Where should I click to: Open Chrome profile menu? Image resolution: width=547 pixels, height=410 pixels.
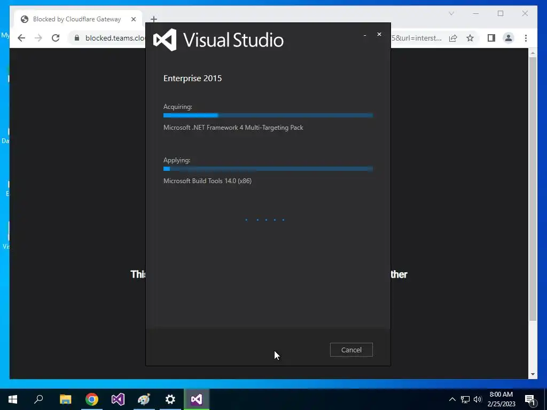click(x=509, y=38)
